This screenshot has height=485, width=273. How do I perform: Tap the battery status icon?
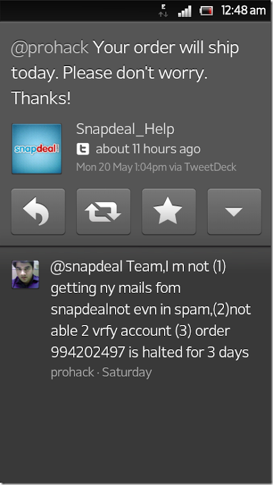coord(206,11)
